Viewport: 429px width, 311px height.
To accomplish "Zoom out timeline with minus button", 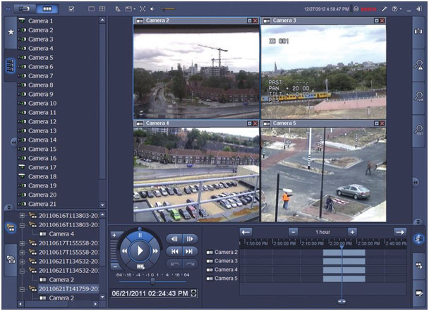I will pos(293,232).
